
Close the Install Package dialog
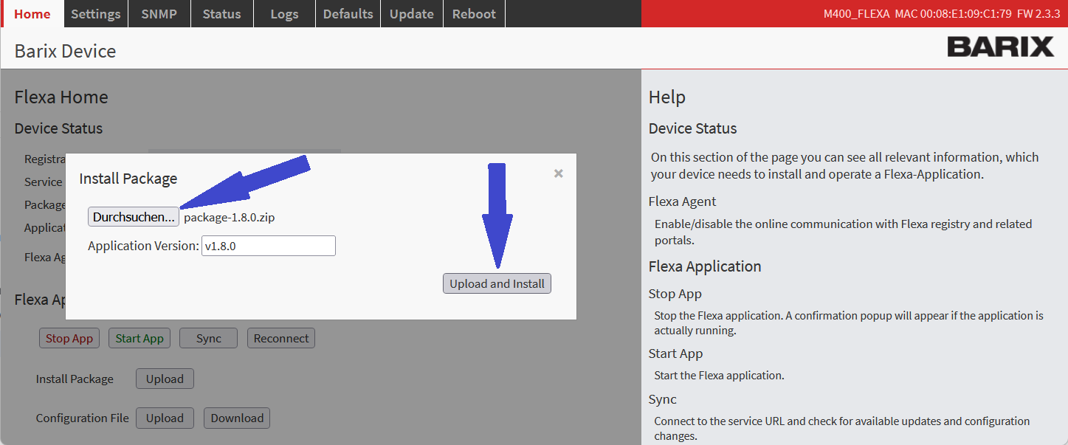click(559, 173)
